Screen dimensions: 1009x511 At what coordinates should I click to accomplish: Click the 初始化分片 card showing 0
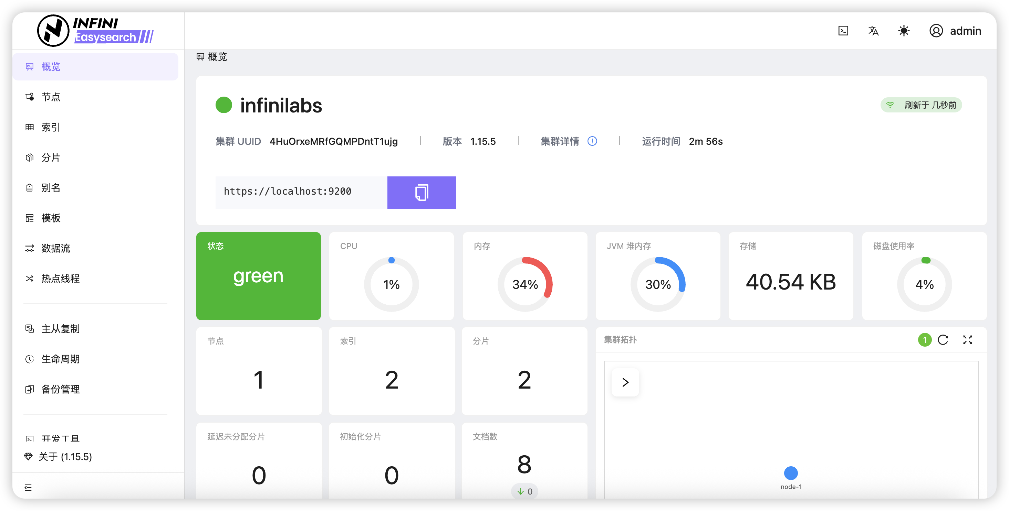click(391, 460)
